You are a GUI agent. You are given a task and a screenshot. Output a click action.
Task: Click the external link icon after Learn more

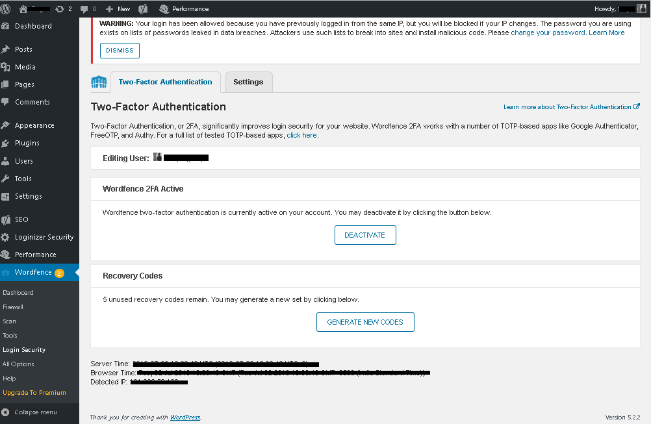[x=637, y=106]
